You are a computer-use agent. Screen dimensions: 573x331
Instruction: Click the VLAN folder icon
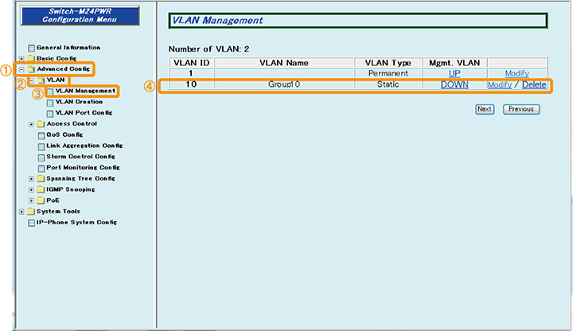pyautogui.click(x=40, y=80)
